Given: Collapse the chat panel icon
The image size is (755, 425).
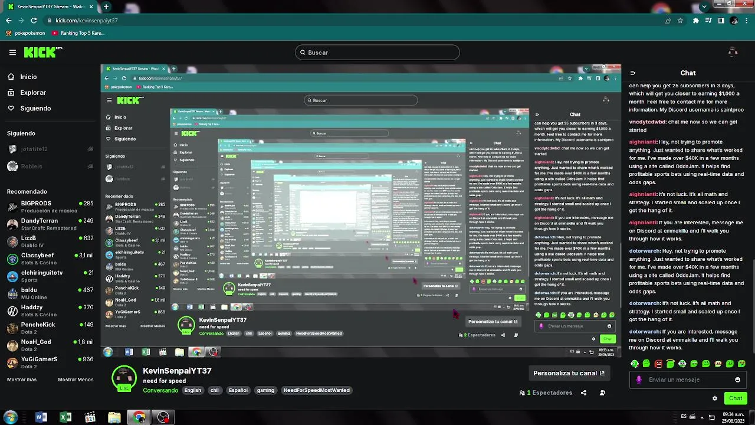Looking at the screenshot, I should point(633,73).
